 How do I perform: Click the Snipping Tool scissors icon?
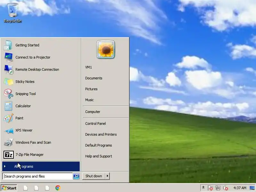point(9,94)
